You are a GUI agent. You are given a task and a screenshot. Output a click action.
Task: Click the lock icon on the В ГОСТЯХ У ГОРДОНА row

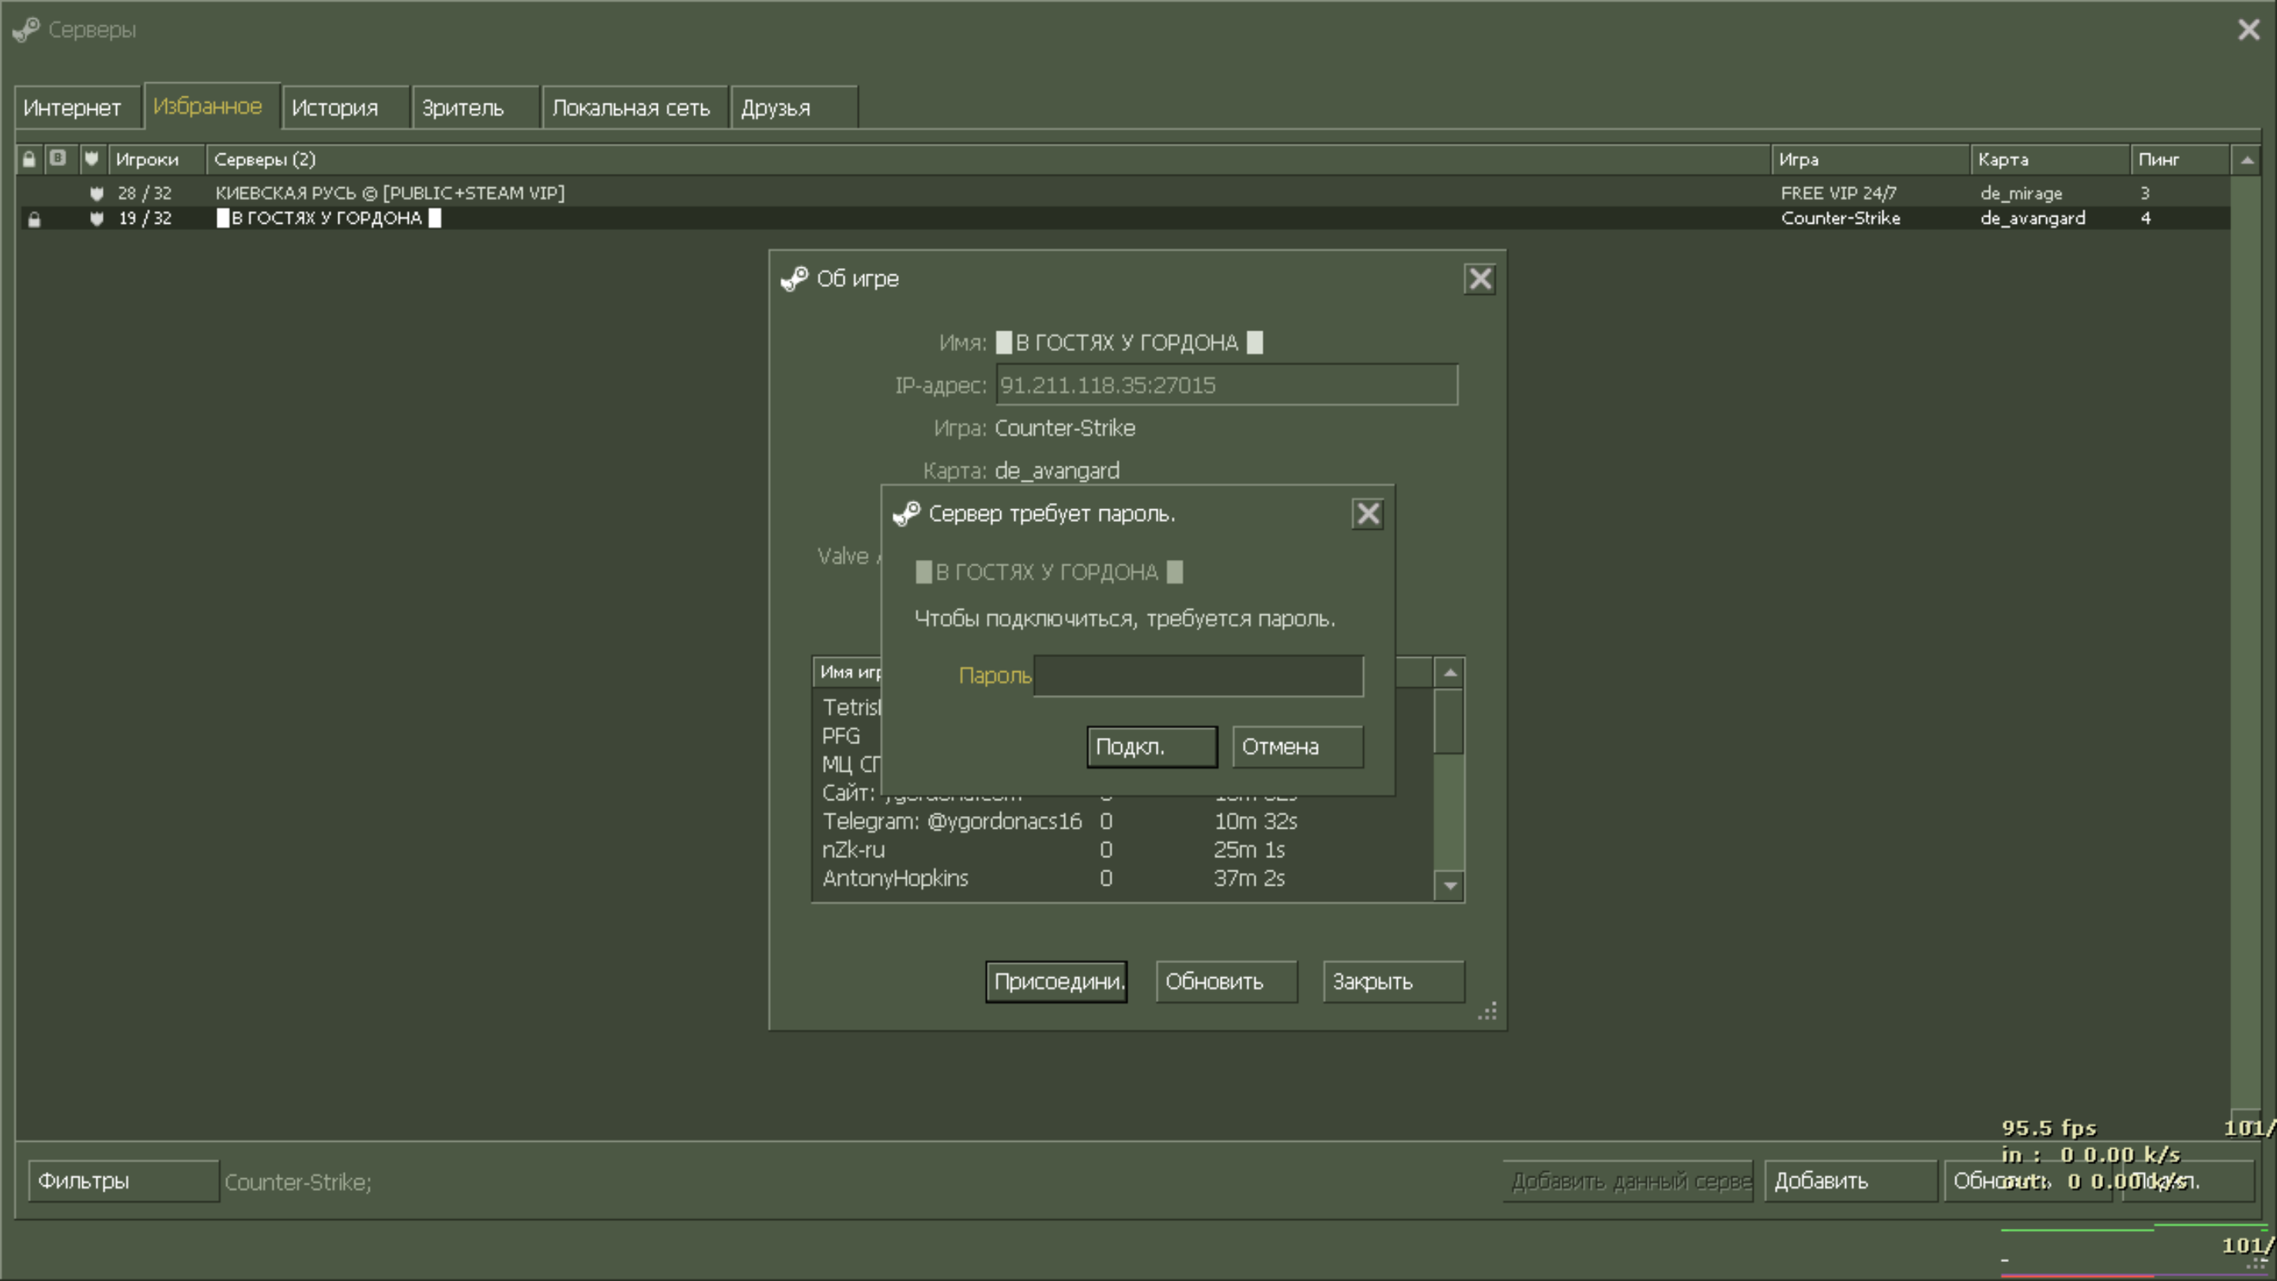[x=33, y=218]
